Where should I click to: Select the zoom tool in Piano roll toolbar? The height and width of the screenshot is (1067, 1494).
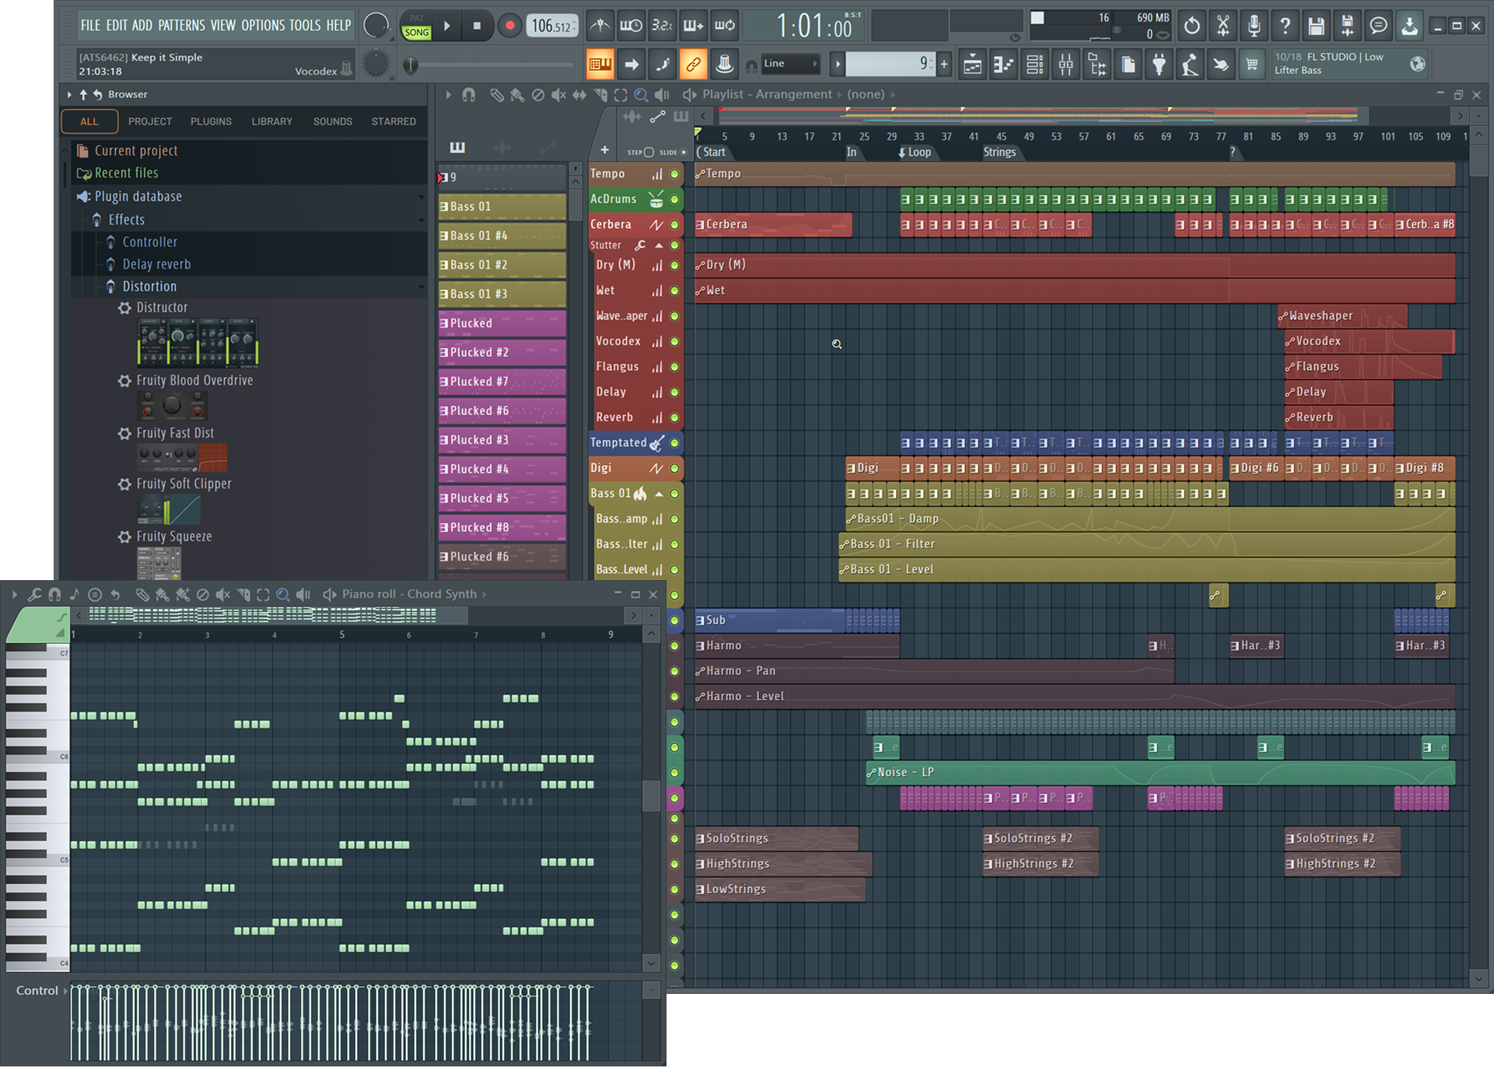click(x=283, y=595)
